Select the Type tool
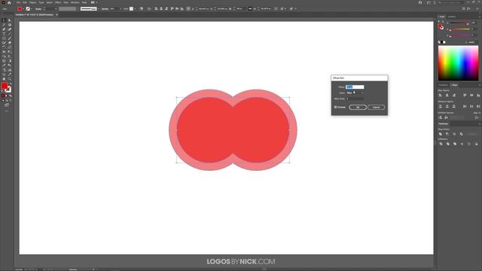 pos(4,33)
